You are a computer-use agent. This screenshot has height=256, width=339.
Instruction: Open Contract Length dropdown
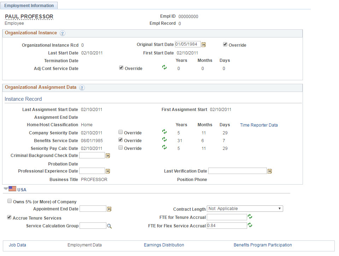point(245,209)
